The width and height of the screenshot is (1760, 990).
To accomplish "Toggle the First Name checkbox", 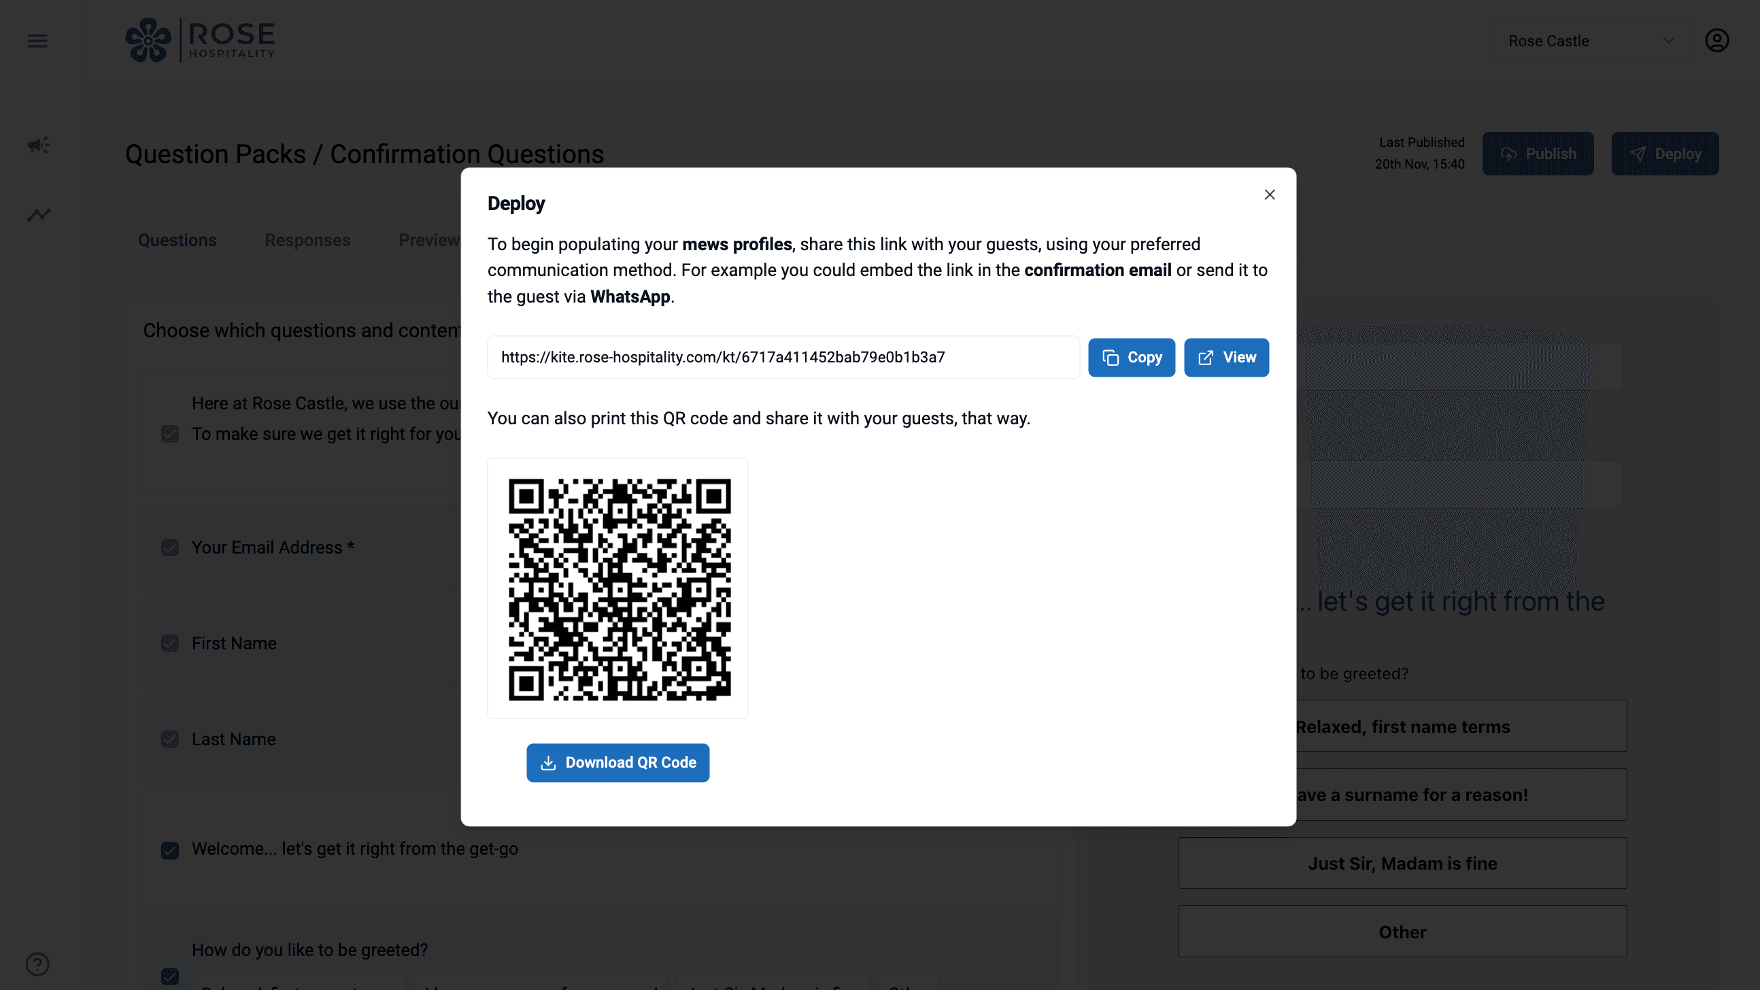I will [x=170, y=644].
